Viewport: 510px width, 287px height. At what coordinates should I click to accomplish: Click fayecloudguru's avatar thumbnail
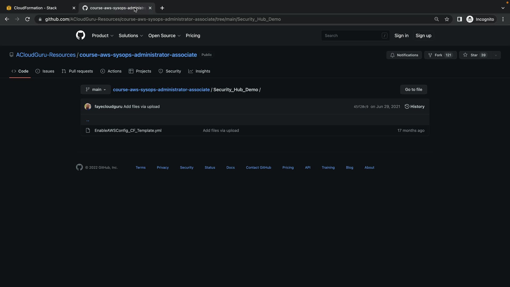click(88, 107)
